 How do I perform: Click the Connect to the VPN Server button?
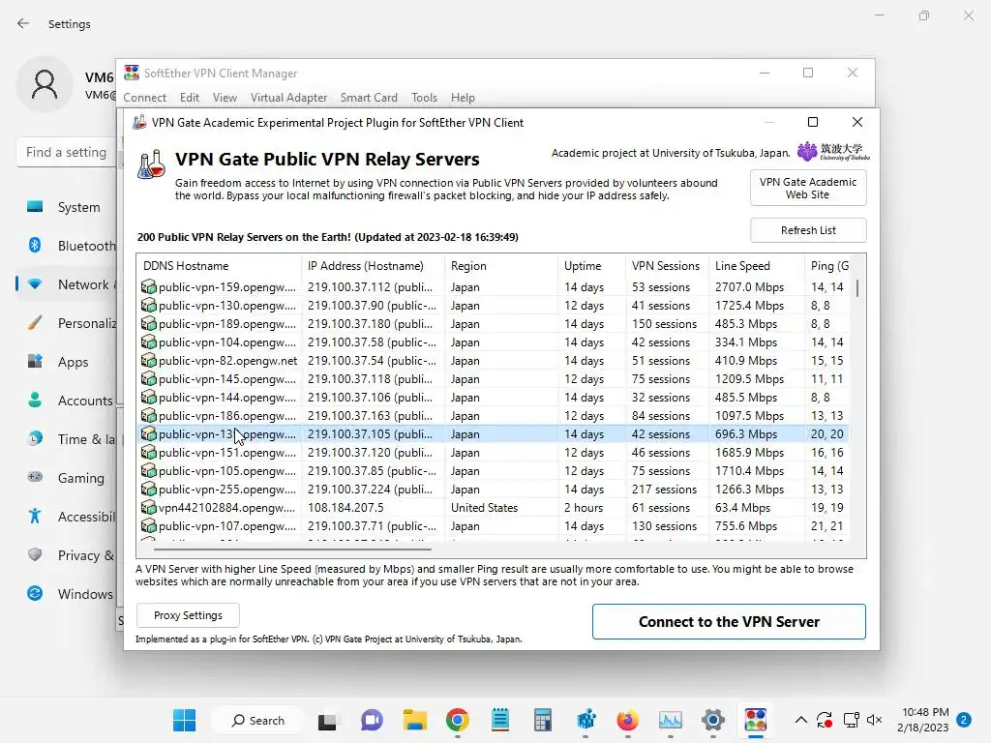click(729, 622)
